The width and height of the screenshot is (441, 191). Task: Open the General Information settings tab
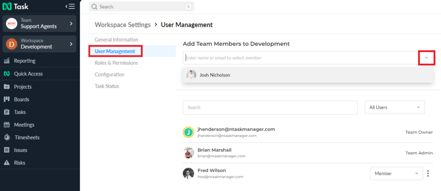point(116,40)
